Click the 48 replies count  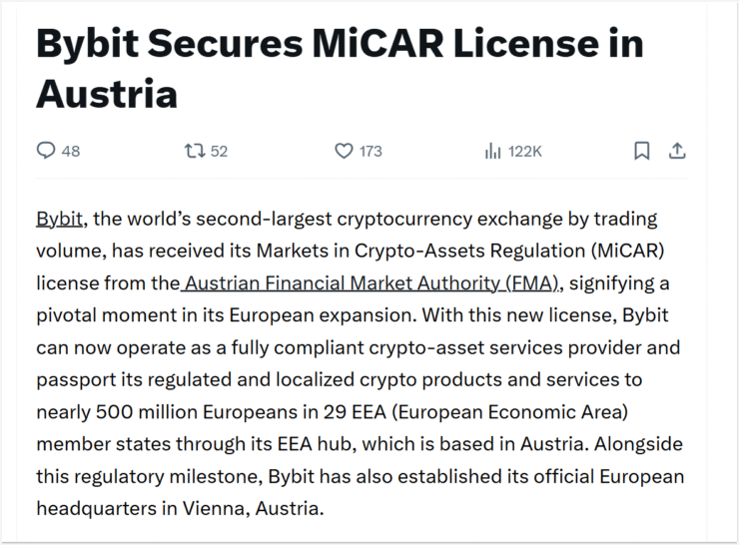coord(71,151)
